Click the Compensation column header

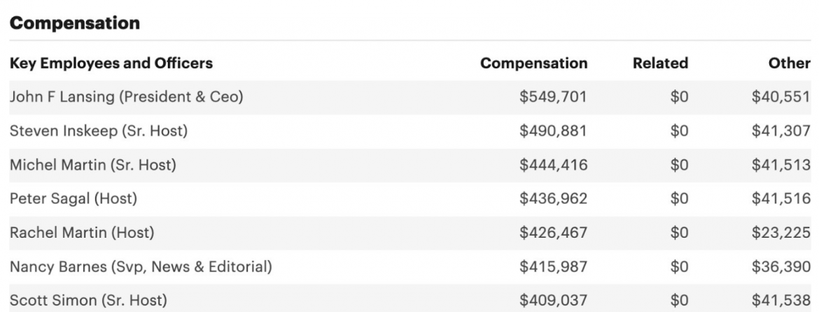533,64
